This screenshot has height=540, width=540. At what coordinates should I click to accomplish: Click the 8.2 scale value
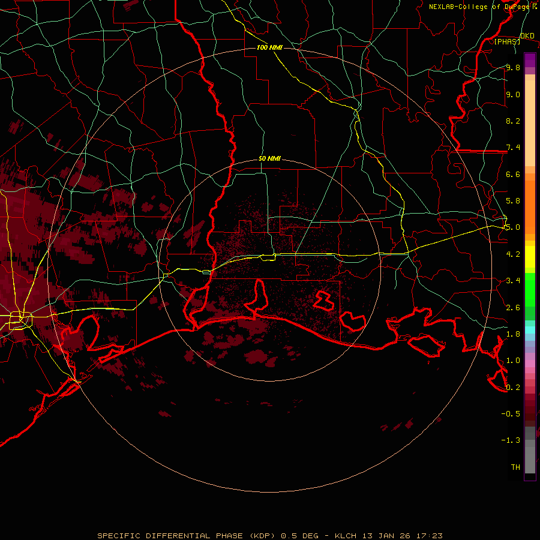pyautogui.click(x=513, y=121)
